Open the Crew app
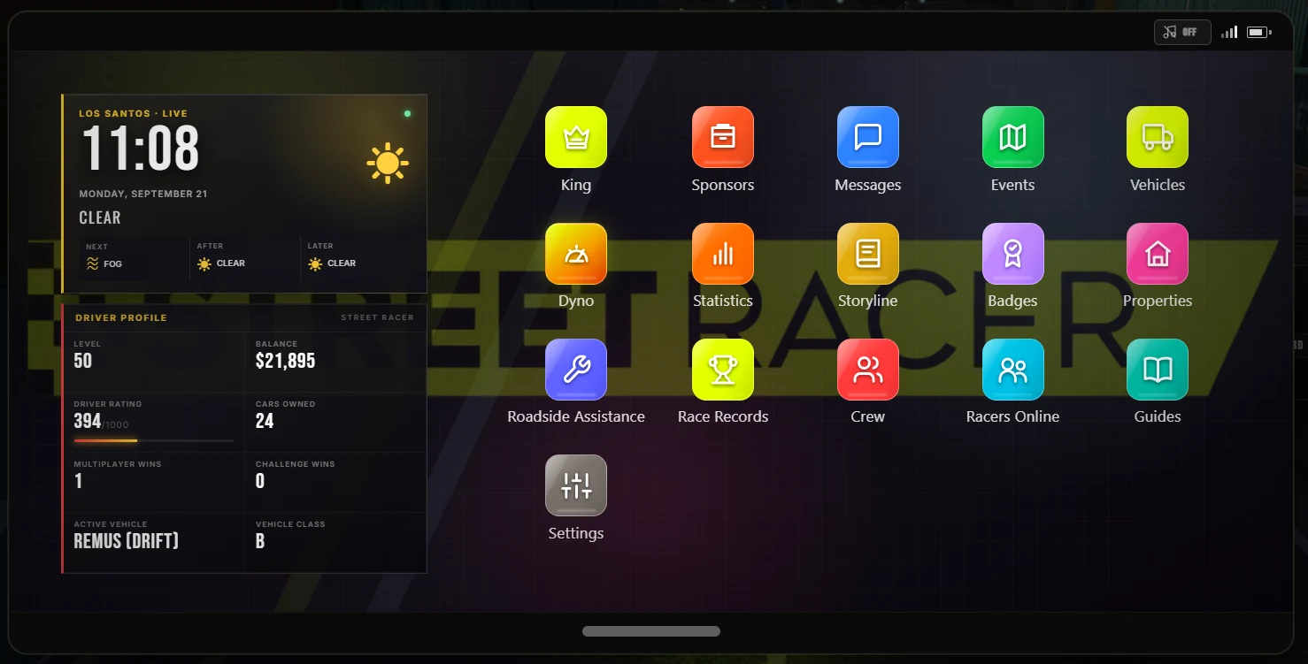The image size is (1308, 664). (868, 370)
